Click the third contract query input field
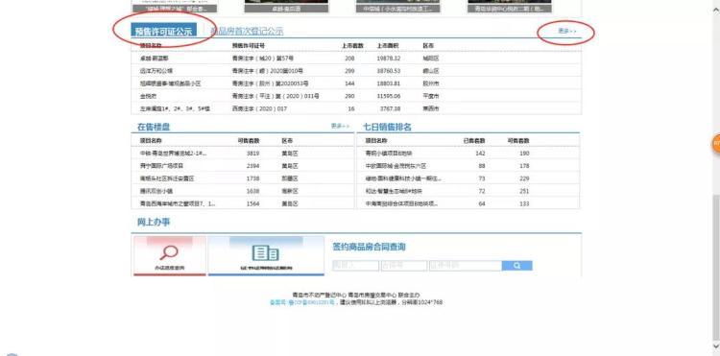The height and width of the screenshot is (356, 720). click(x=466, y=266)
